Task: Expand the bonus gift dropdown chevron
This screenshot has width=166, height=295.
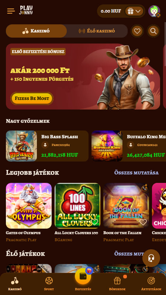Action: 138,11
